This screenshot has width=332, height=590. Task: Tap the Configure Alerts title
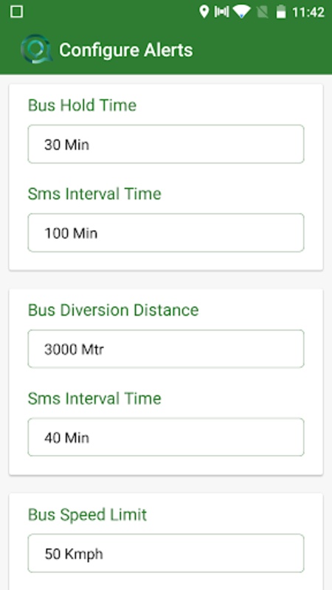click(x=126, y=50)
